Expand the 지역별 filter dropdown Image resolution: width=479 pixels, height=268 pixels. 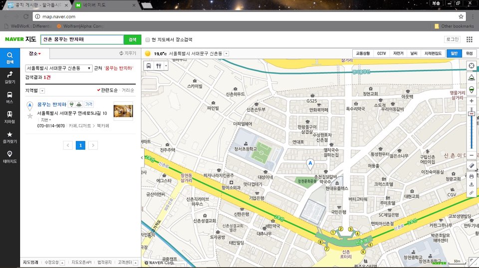tap(42, 91)
